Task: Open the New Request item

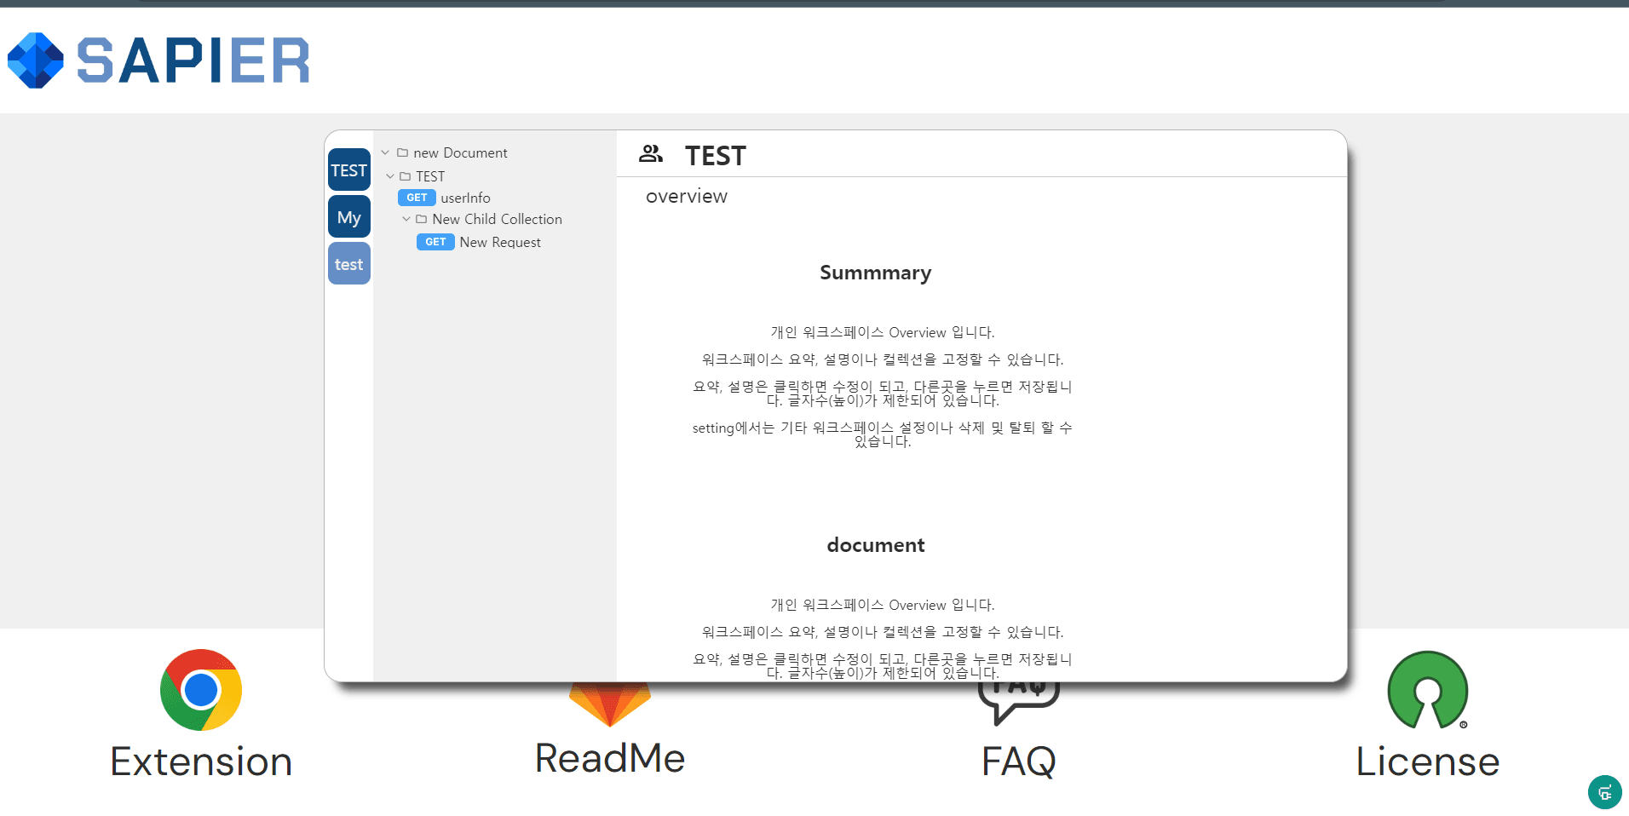Action: point(500,242)
